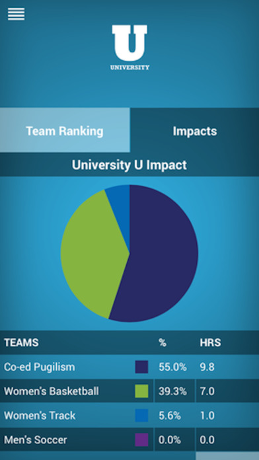The width and height of the screenshot is (259, 460).
Task: Click the TEAMS column header
Action: (21, 342)
